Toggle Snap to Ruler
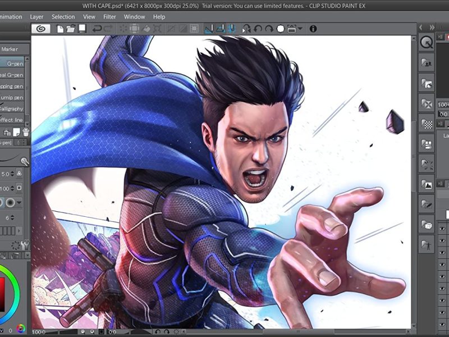Screen dimensions: 449x337 click(209, 29)
